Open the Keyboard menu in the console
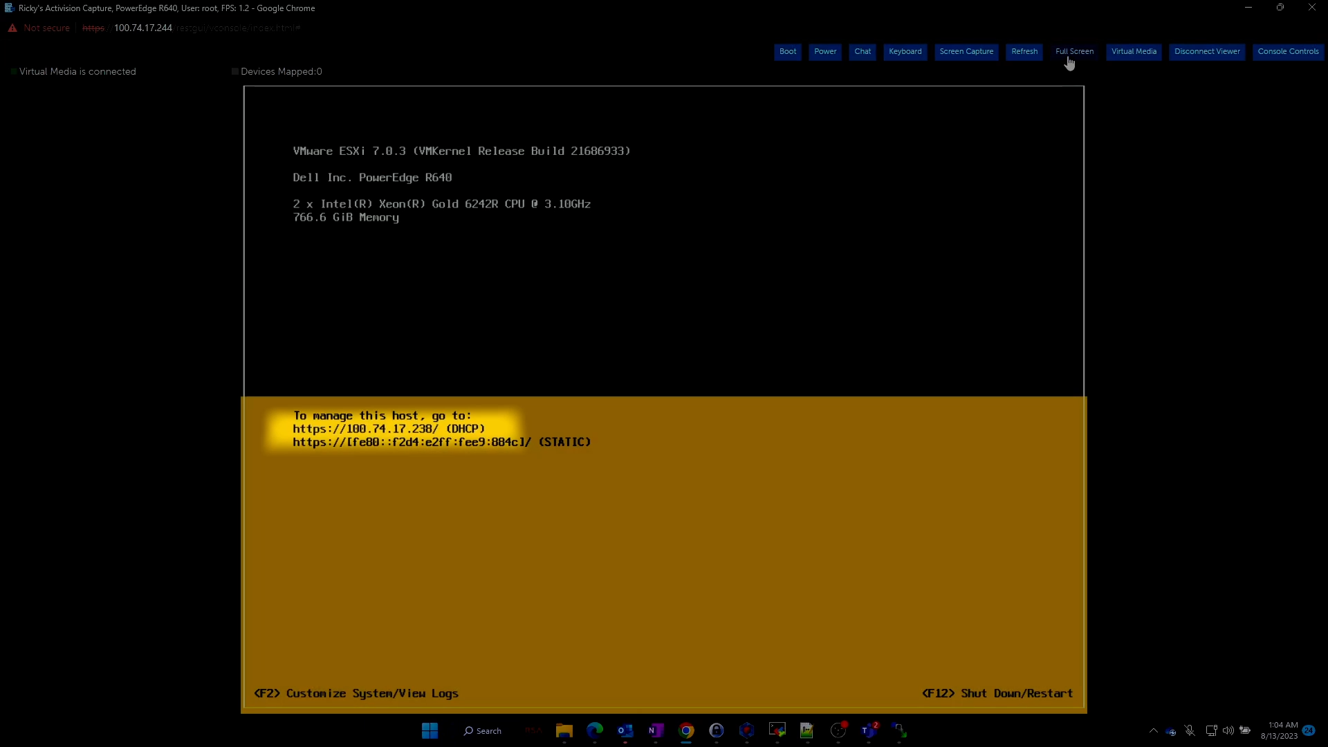1328x747 pixels. pyautogui.click(x=905, y=51)
